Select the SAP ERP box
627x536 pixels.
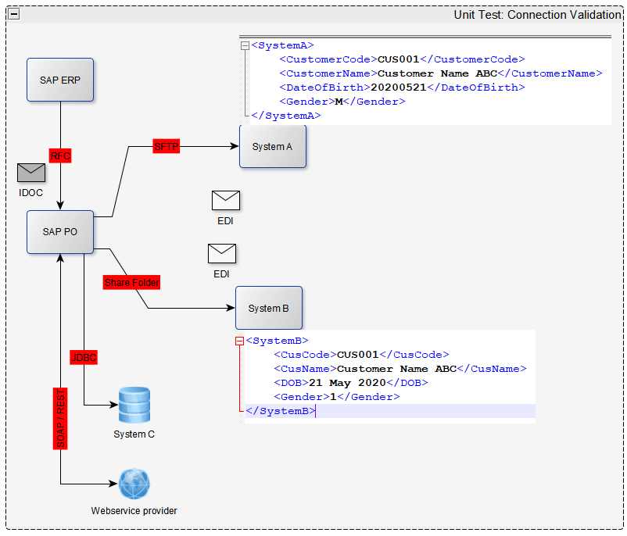tap(60, 80)
